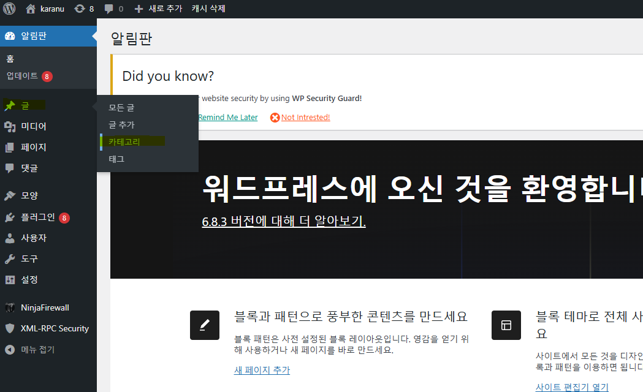Click the home icon beside karanu
This screenshot has width=643, height=392.
tap(31, 9)
